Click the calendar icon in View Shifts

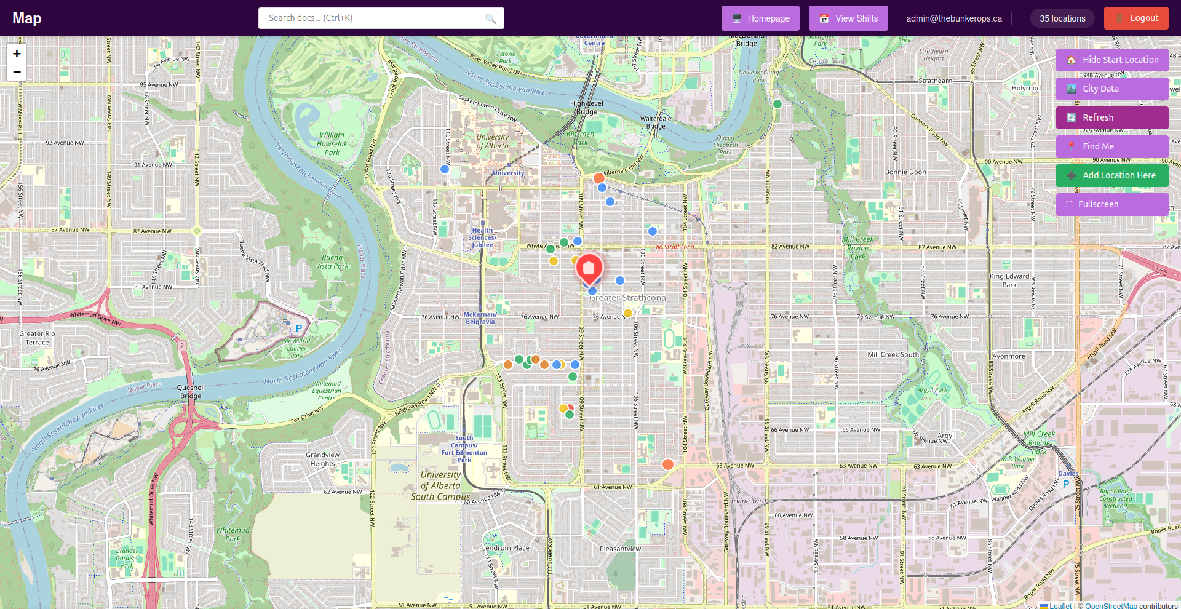[x=824, y=18]
